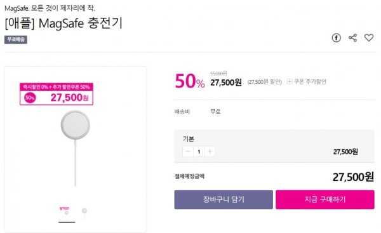Open the share options icon
The width and height of the screenshot is (381, 233).
tap(352, 37)
